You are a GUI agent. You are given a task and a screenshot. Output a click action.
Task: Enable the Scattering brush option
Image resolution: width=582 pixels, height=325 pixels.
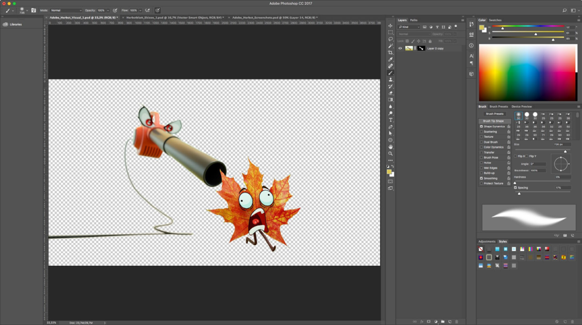tap(482, 132)
